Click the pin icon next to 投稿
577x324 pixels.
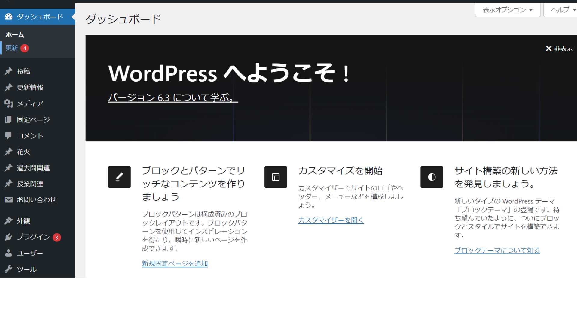pos(8,71)
